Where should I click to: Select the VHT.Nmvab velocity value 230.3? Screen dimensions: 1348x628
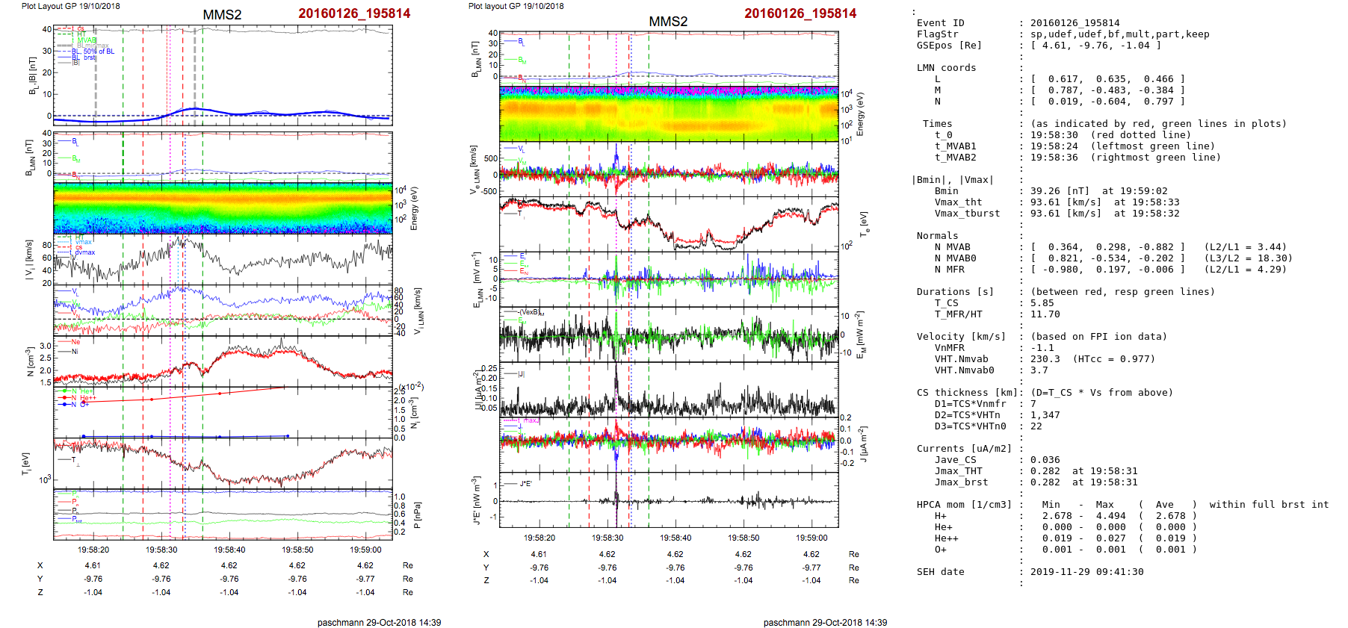[1045, 359]
